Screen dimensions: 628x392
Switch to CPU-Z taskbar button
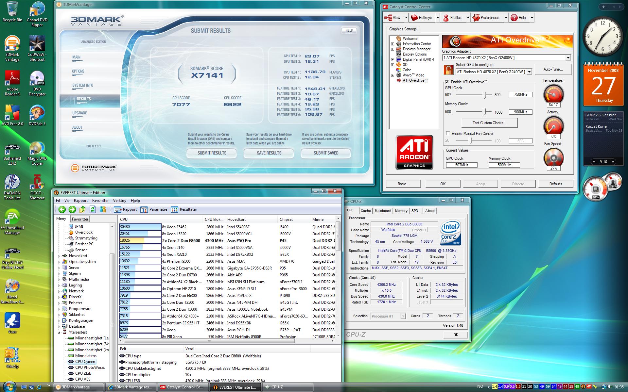coord(288,387)
